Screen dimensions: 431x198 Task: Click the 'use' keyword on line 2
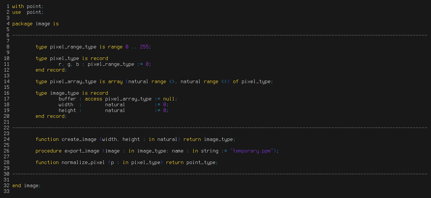16,12
